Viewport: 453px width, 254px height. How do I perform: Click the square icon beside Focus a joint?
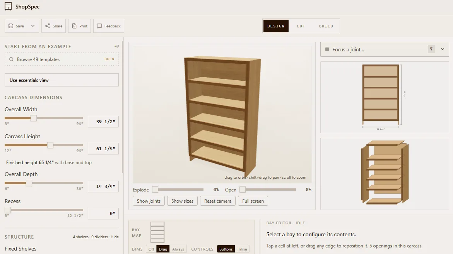coord(327,49)
